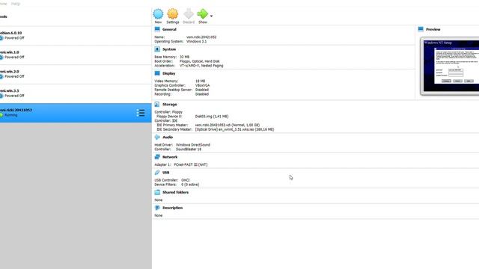Click the Show green arrow icon

pos(203,14)
